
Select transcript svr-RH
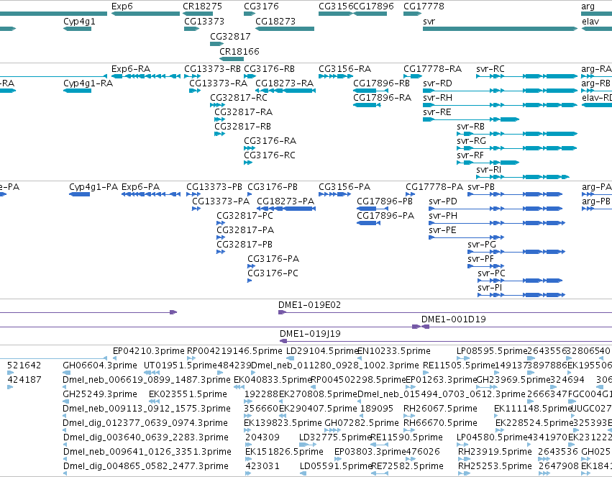[x=500, y=105]
